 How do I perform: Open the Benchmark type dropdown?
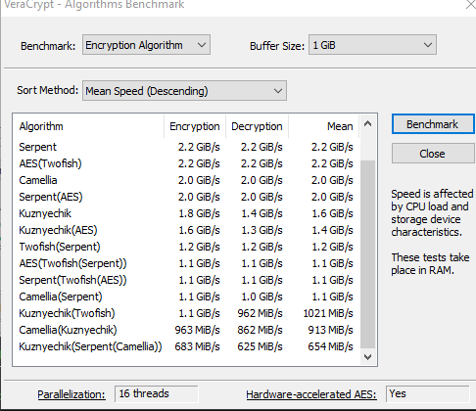pyautogui.click(x=146, y=45)
